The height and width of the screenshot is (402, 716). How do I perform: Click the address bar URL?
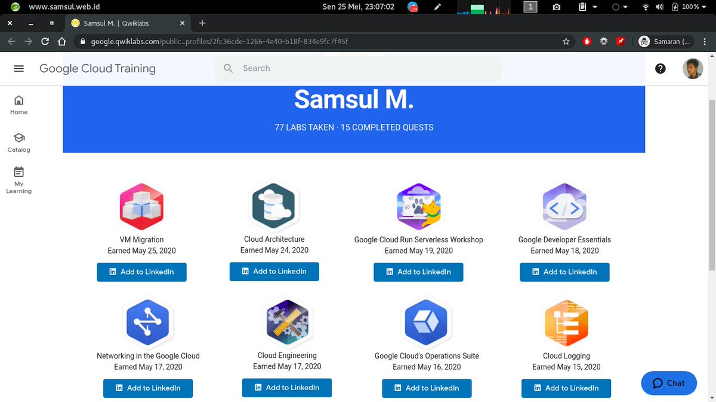[219, 42]
